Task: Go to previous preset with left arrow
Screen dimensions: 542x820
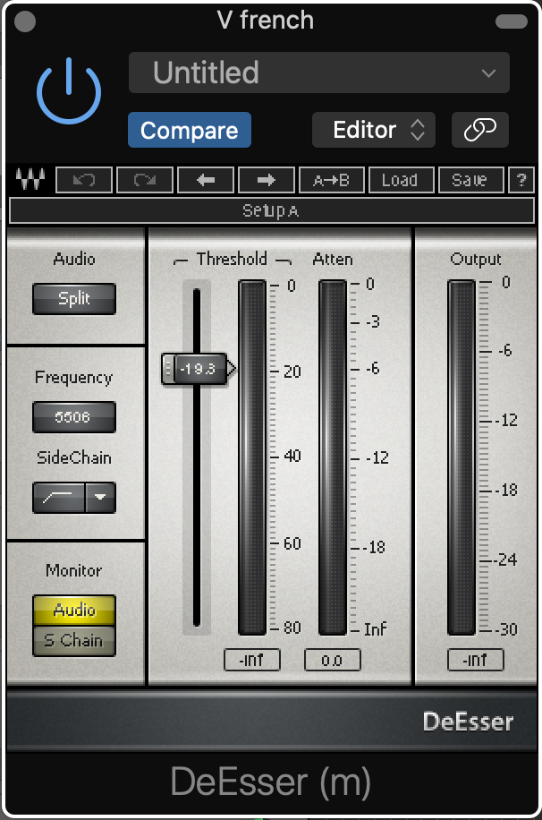Action: pyautogui.click(x=206, y=181)
